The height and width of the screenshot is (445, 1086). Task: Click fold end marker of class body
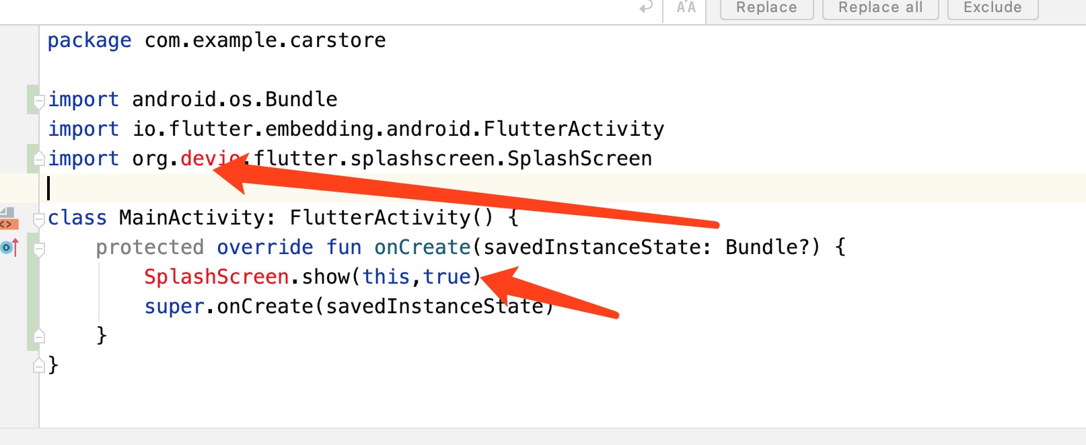pyautogui.click(x=39, y=365)
